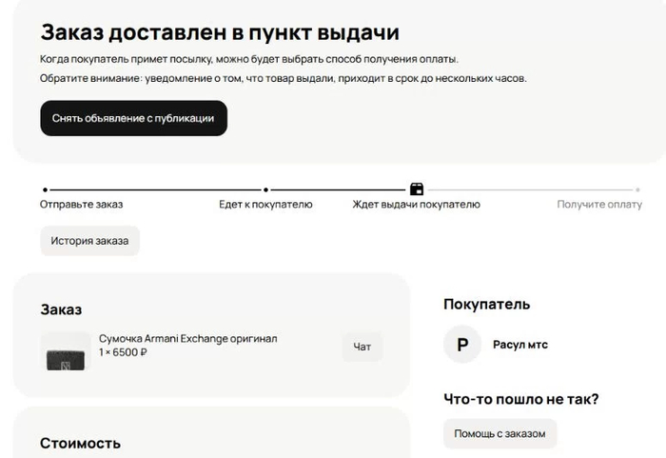666x458 pixels.
Task: Click the timeline dot above 'Едет к покупателю'
Action: (265, 190)
